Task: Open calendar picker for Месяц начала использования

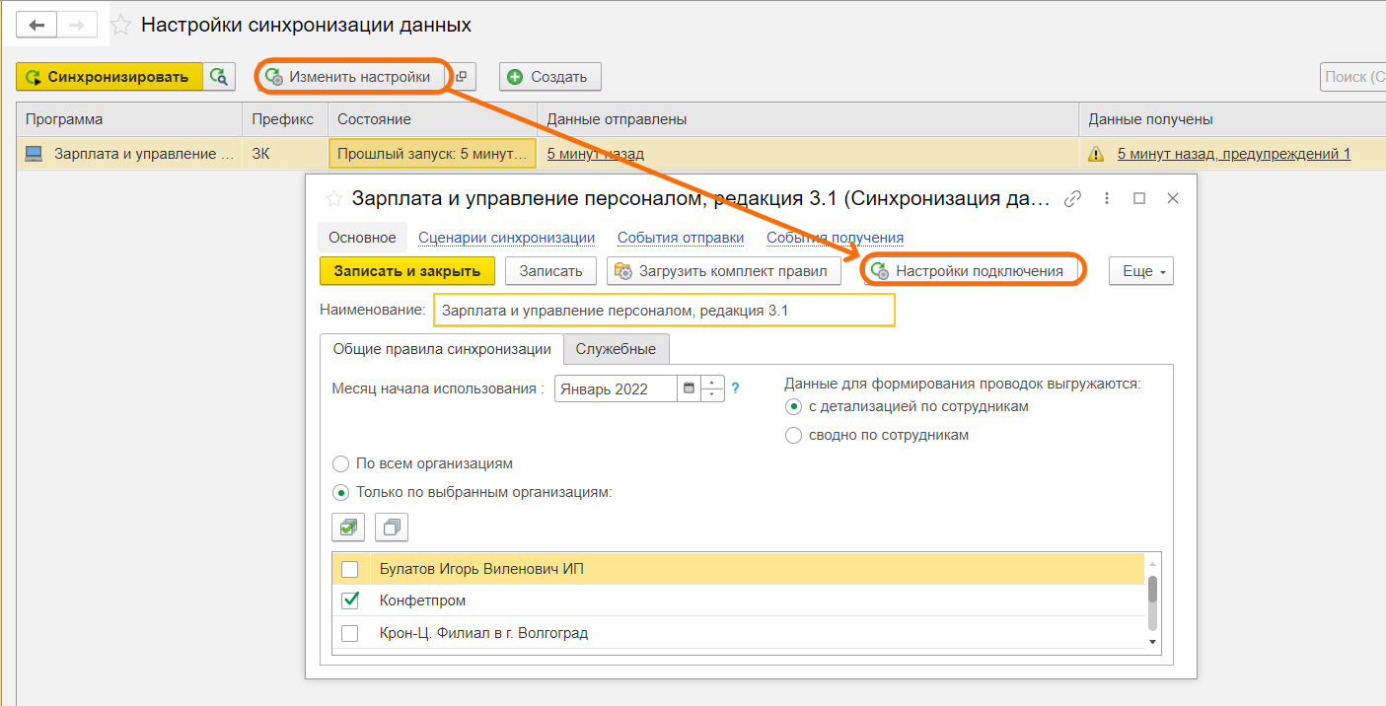Action: (689, 388)
